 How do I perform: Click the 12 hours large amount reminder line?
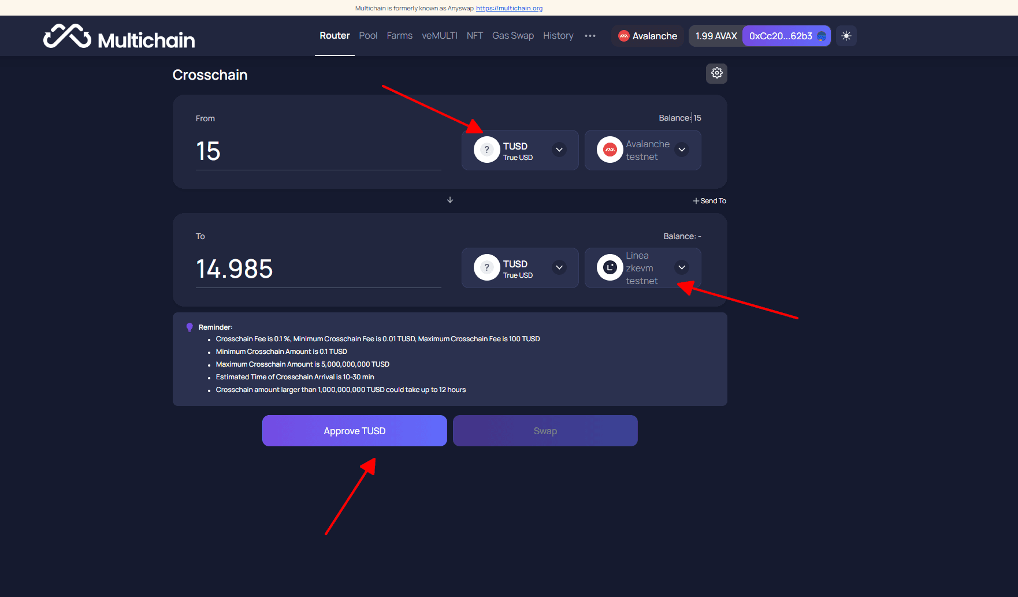pyautogui.click(x=341, y=390)
